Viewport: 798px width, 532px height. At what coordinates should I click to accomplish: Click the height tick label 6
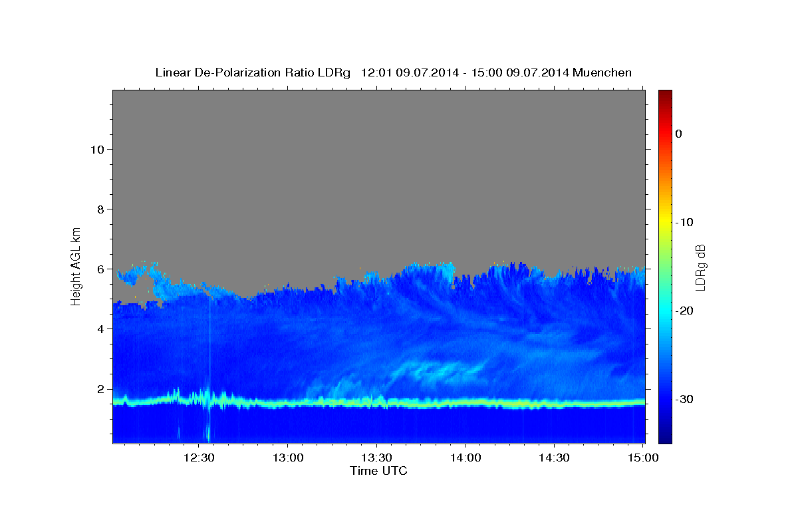[x=100, y=269]
